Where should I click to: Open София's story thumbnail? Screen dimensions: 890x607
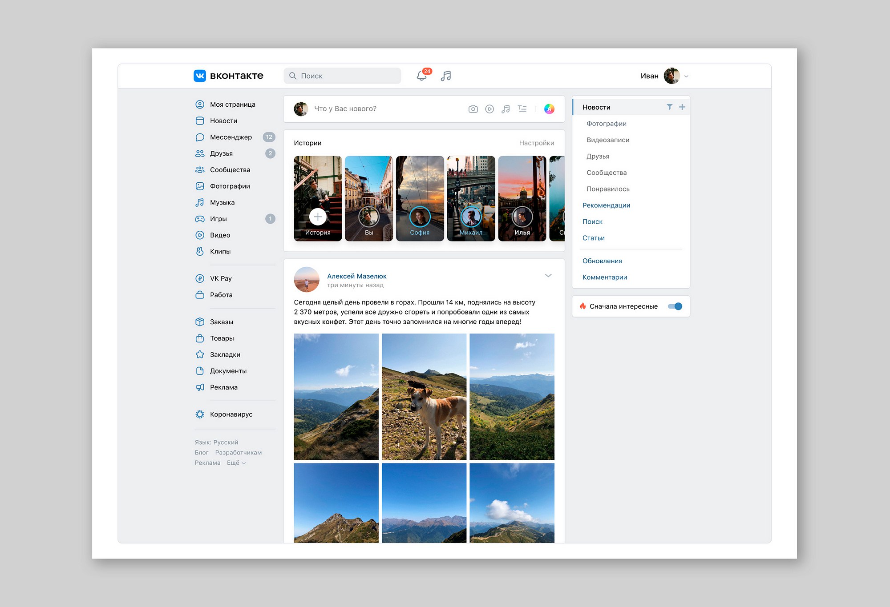pos(420,198)
